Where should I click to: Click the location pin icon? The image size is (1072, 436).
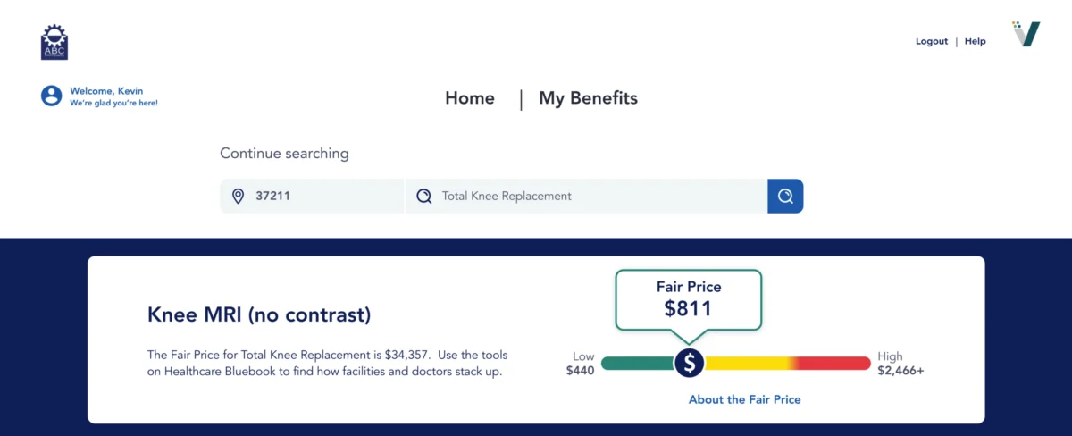coord(238,196)
